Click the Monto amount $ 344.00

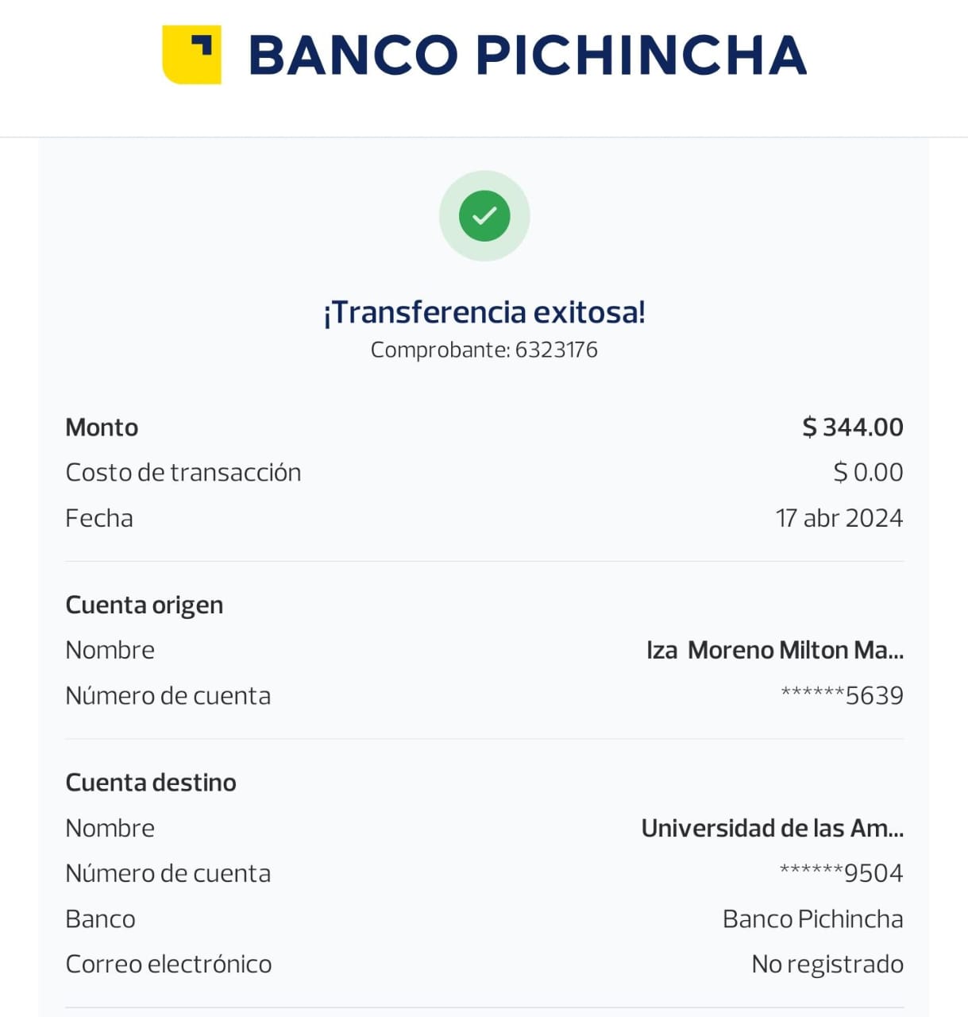[x=852, y=427]
